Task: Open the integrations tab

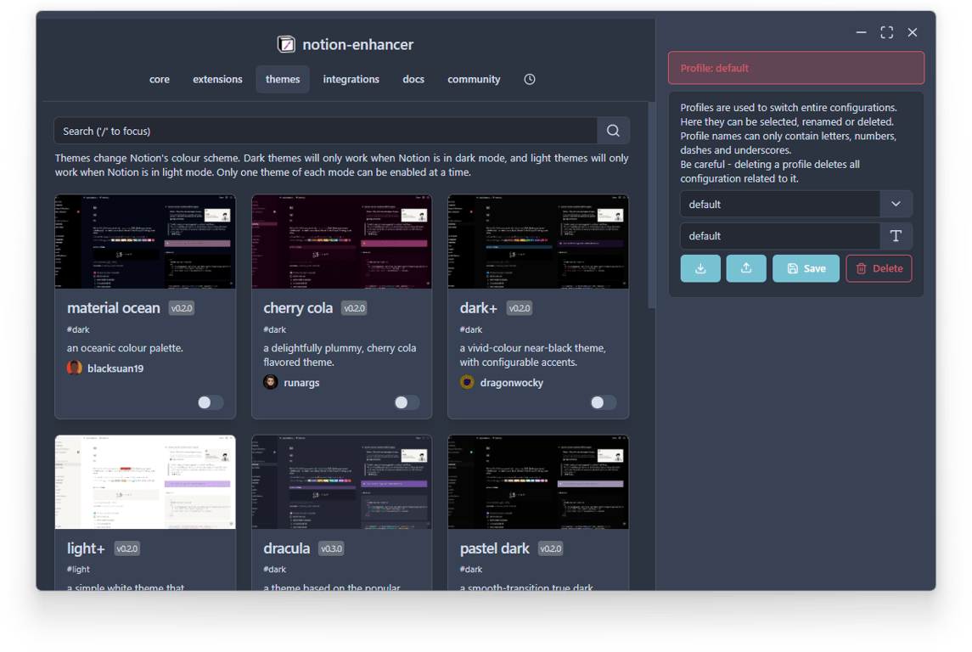Action: click(351, 79)
